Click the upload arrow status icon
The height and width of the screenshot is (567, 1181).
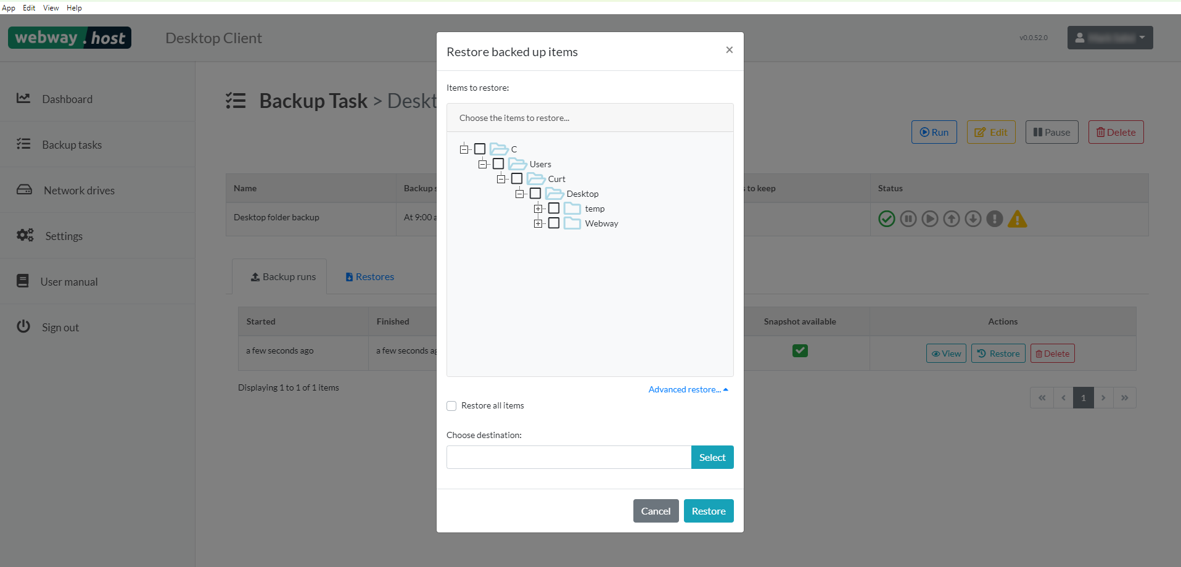point(952,219)
